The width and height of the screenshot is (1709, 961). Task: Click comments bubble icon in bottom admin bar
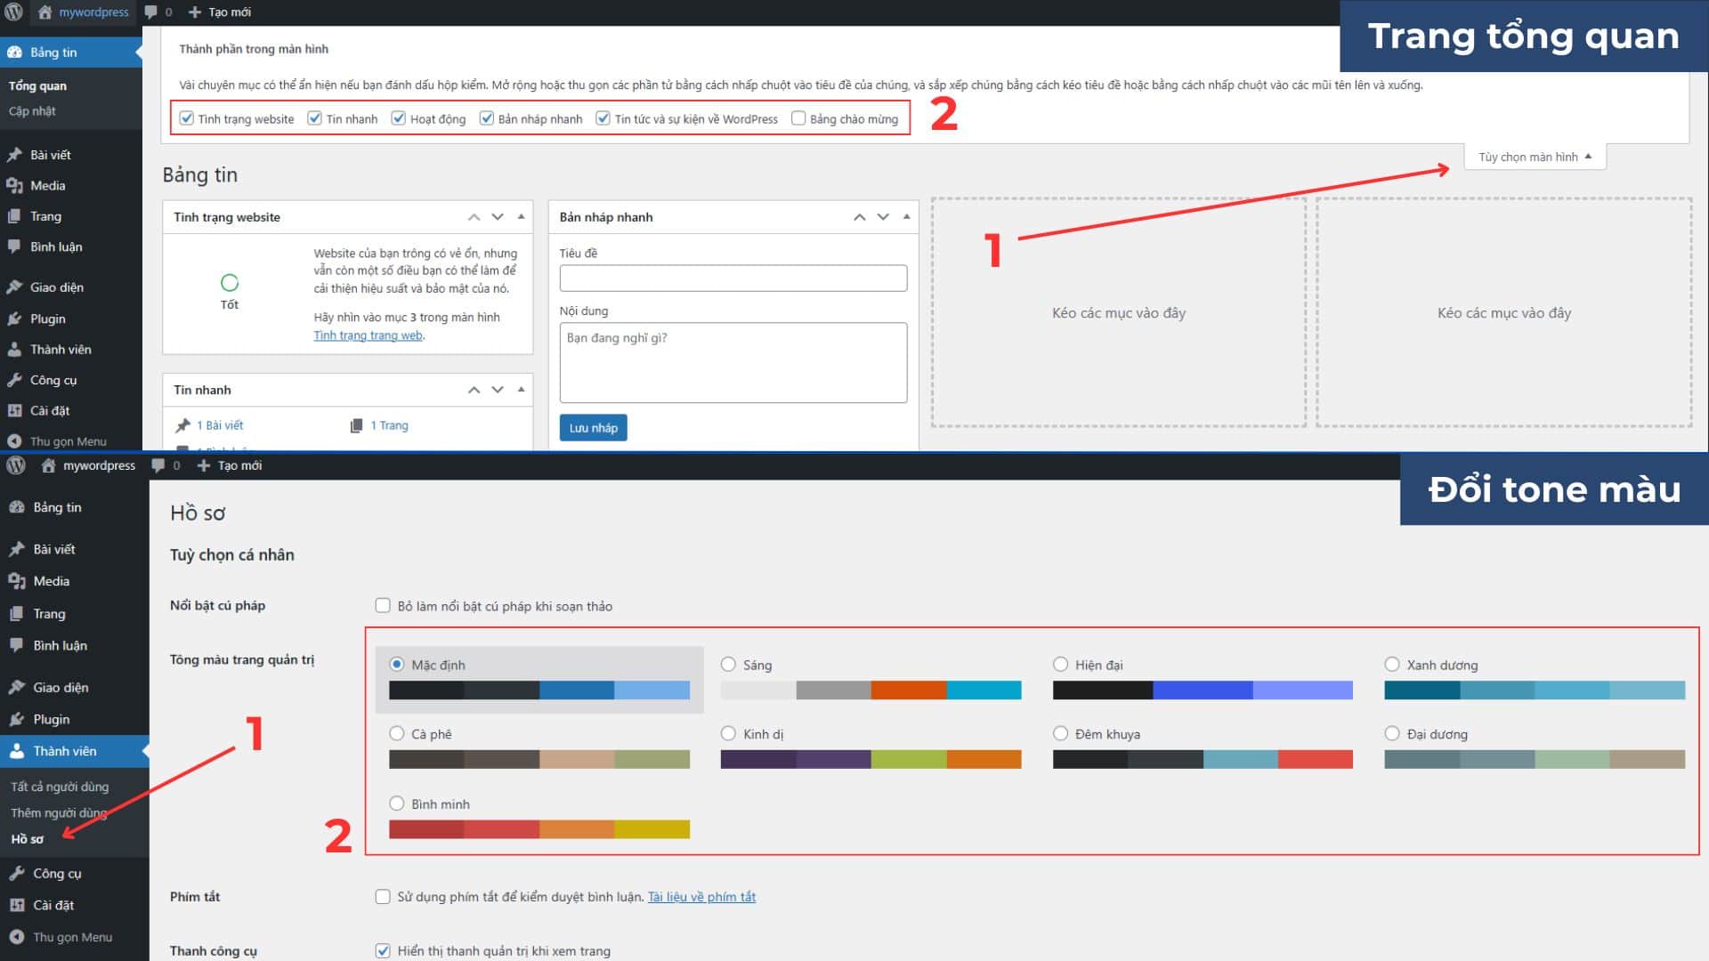coord(158,465)
